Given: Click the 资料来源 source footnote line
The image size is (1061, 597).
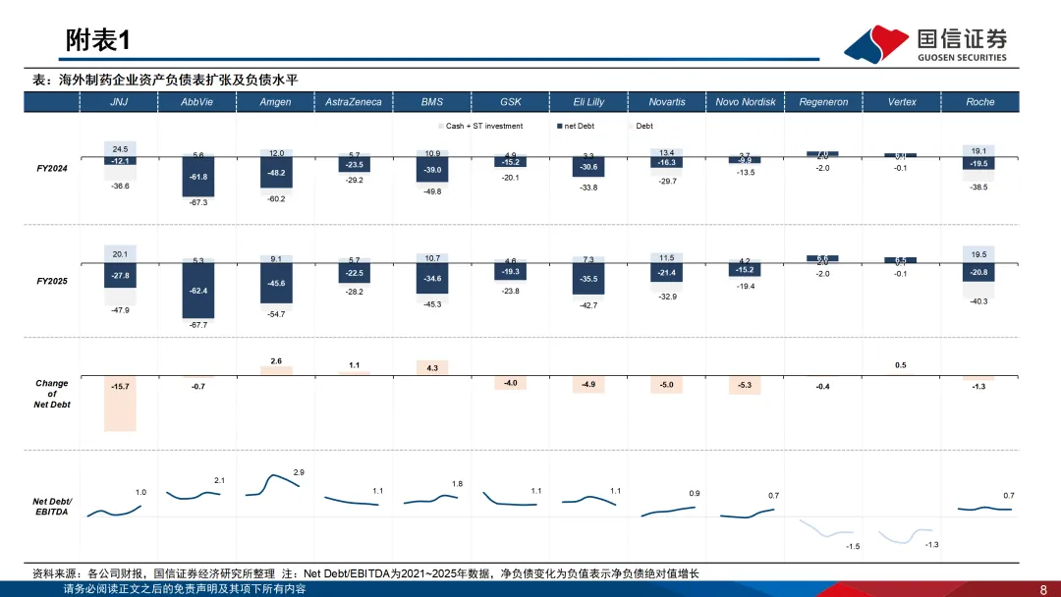Looking at the screenshot, I should tap(365, 573).
